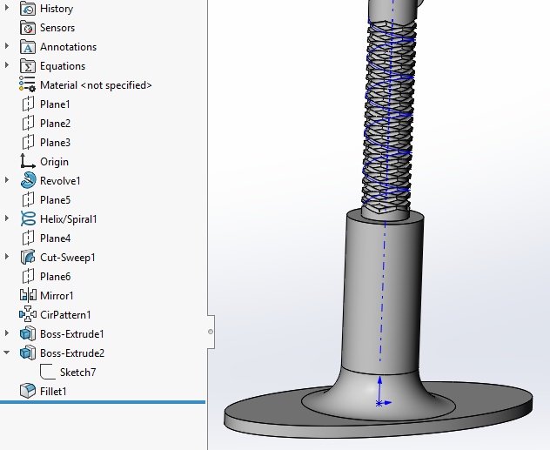Click the Origin axes icon
This screenshot has width=550, height=450.
tap(28, 162)
